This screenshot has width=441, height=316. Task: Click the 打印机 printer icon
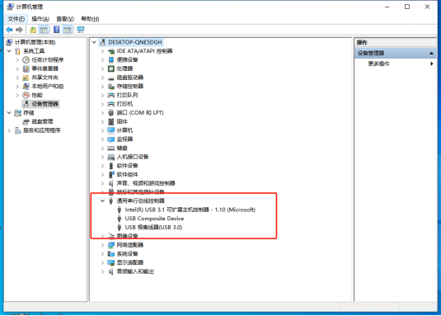[x=111, y=104]
